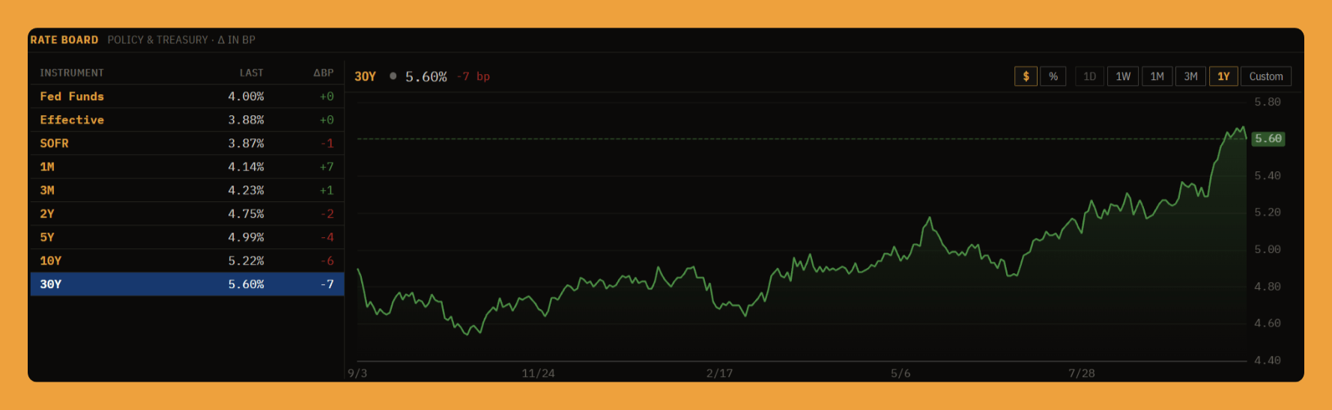Select the 2Y treasury row
Screen dimensions: 1332x410
187,214
